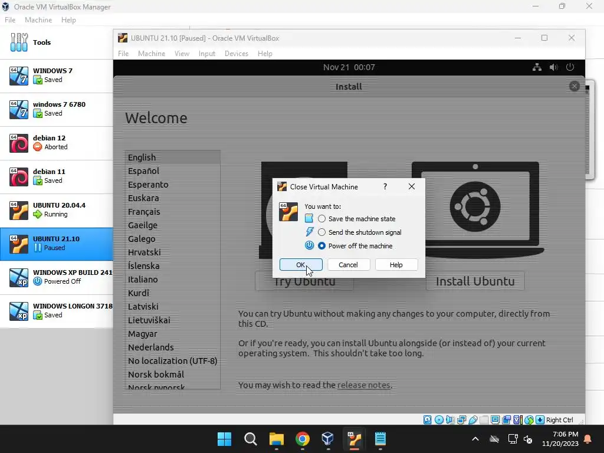Open Help menu of VirtualBox Manager
The height and width of the screenshot is (453, 604).
click(x=68, y=20)
